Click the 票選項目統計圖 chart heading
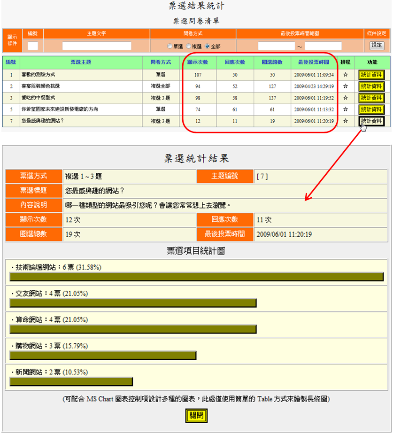This screenshot has width=393, height=434. click(196, 251)
